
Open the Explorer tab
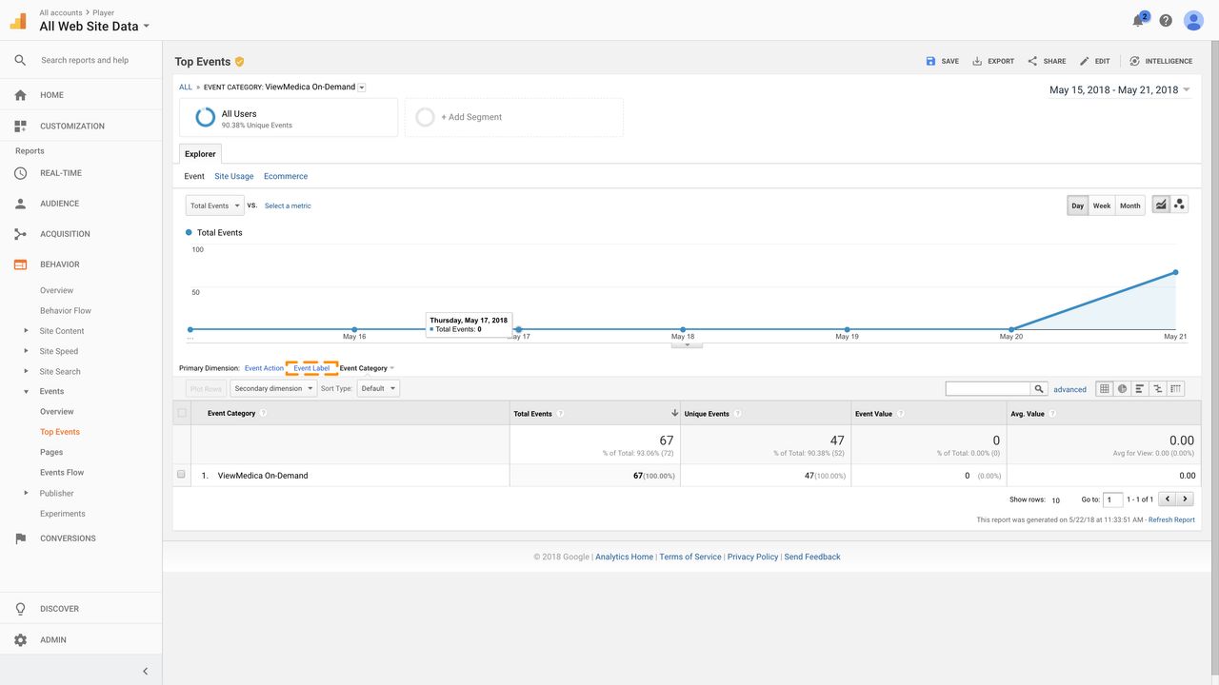click(x=200, y=153)
